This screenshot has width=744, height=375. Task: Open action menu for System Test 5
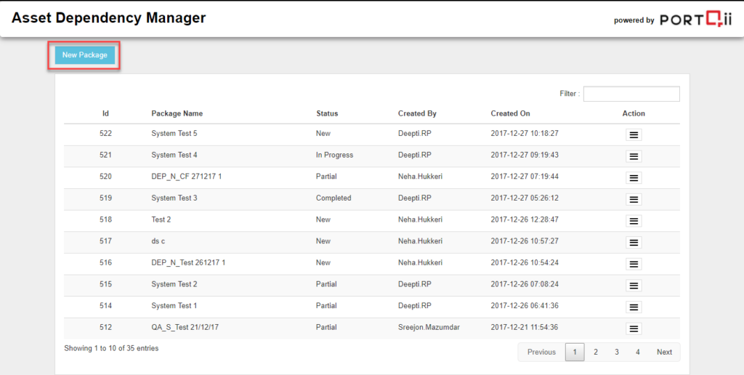click(x=634, y=135)
